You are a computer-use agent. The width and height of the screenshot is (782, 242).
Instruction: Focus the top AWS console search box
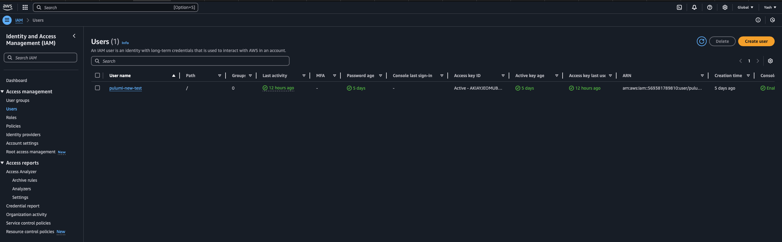point(116,7)
